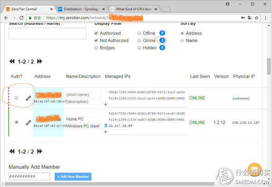Viewport: 272px width, 187px height.
Task: Go to last page with bottom forward arrows
Action: tap(39, 151)
